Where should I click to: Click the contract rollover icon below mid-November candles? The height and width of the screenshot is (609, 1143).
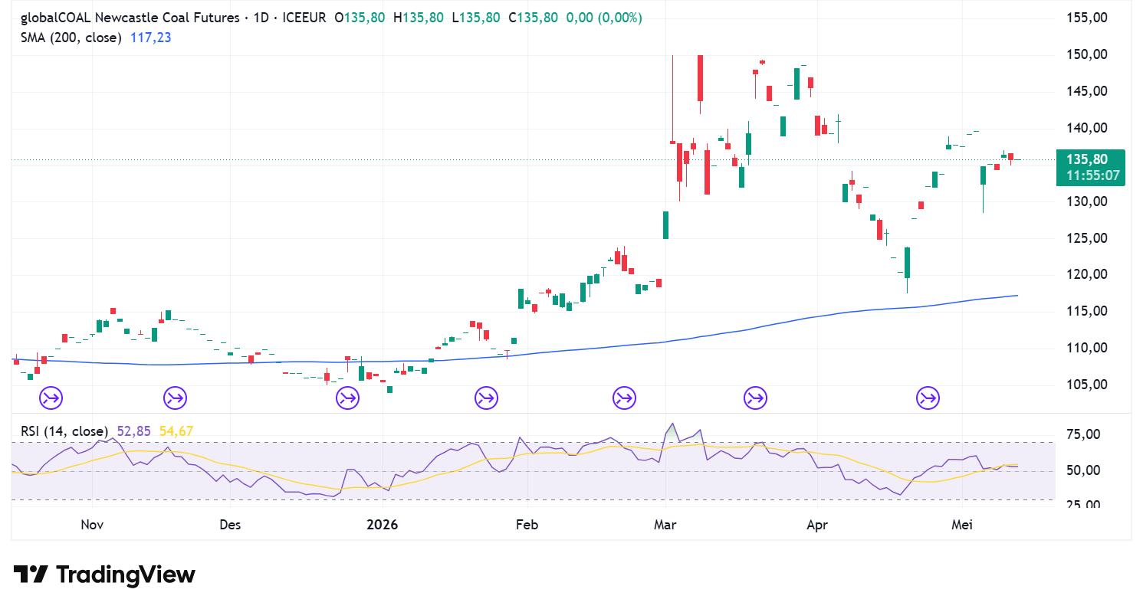175,398
